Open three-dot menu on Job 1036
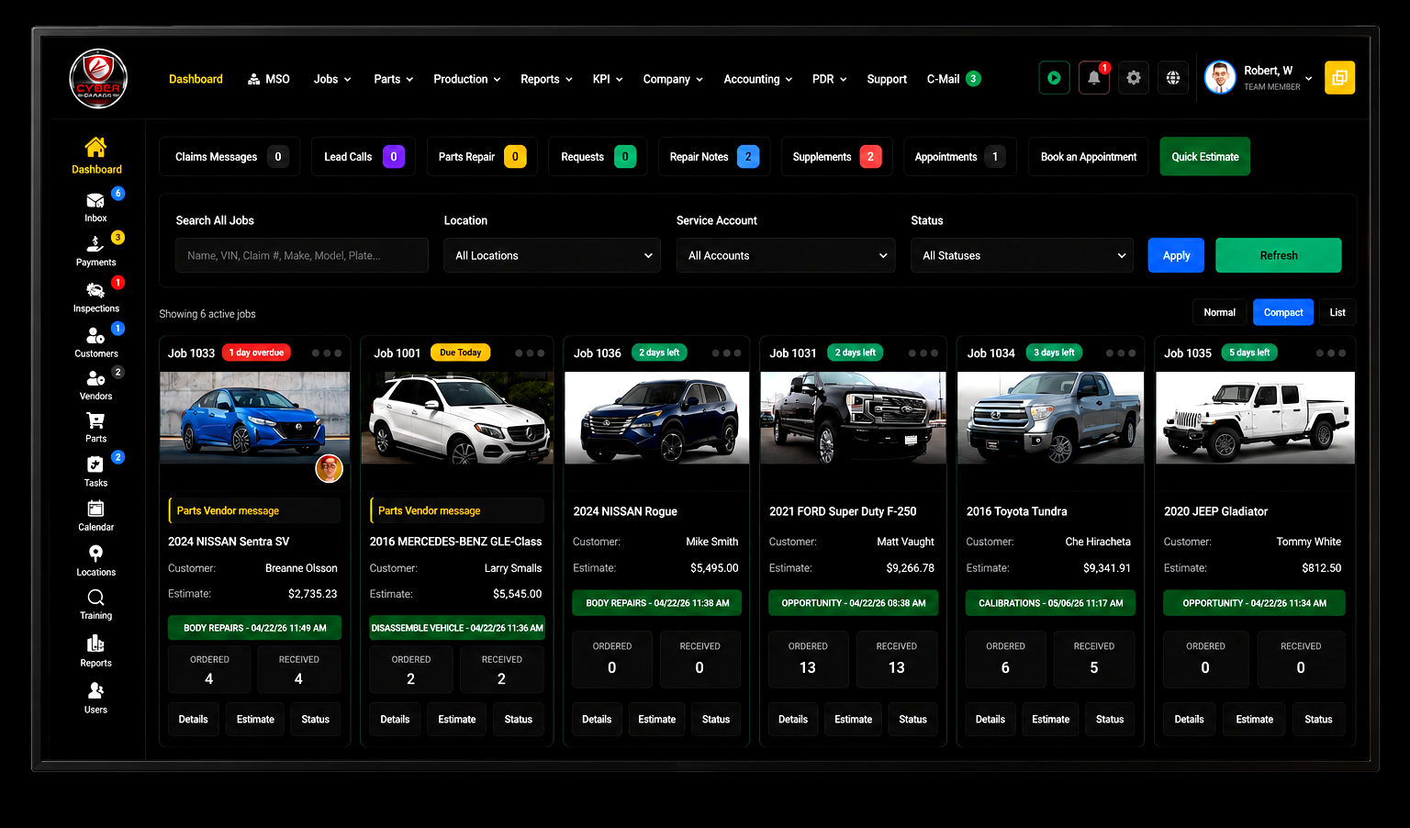 726,353
